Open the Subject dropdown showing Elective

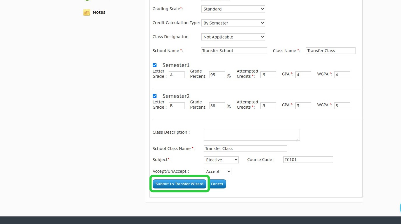click(221, 160)
